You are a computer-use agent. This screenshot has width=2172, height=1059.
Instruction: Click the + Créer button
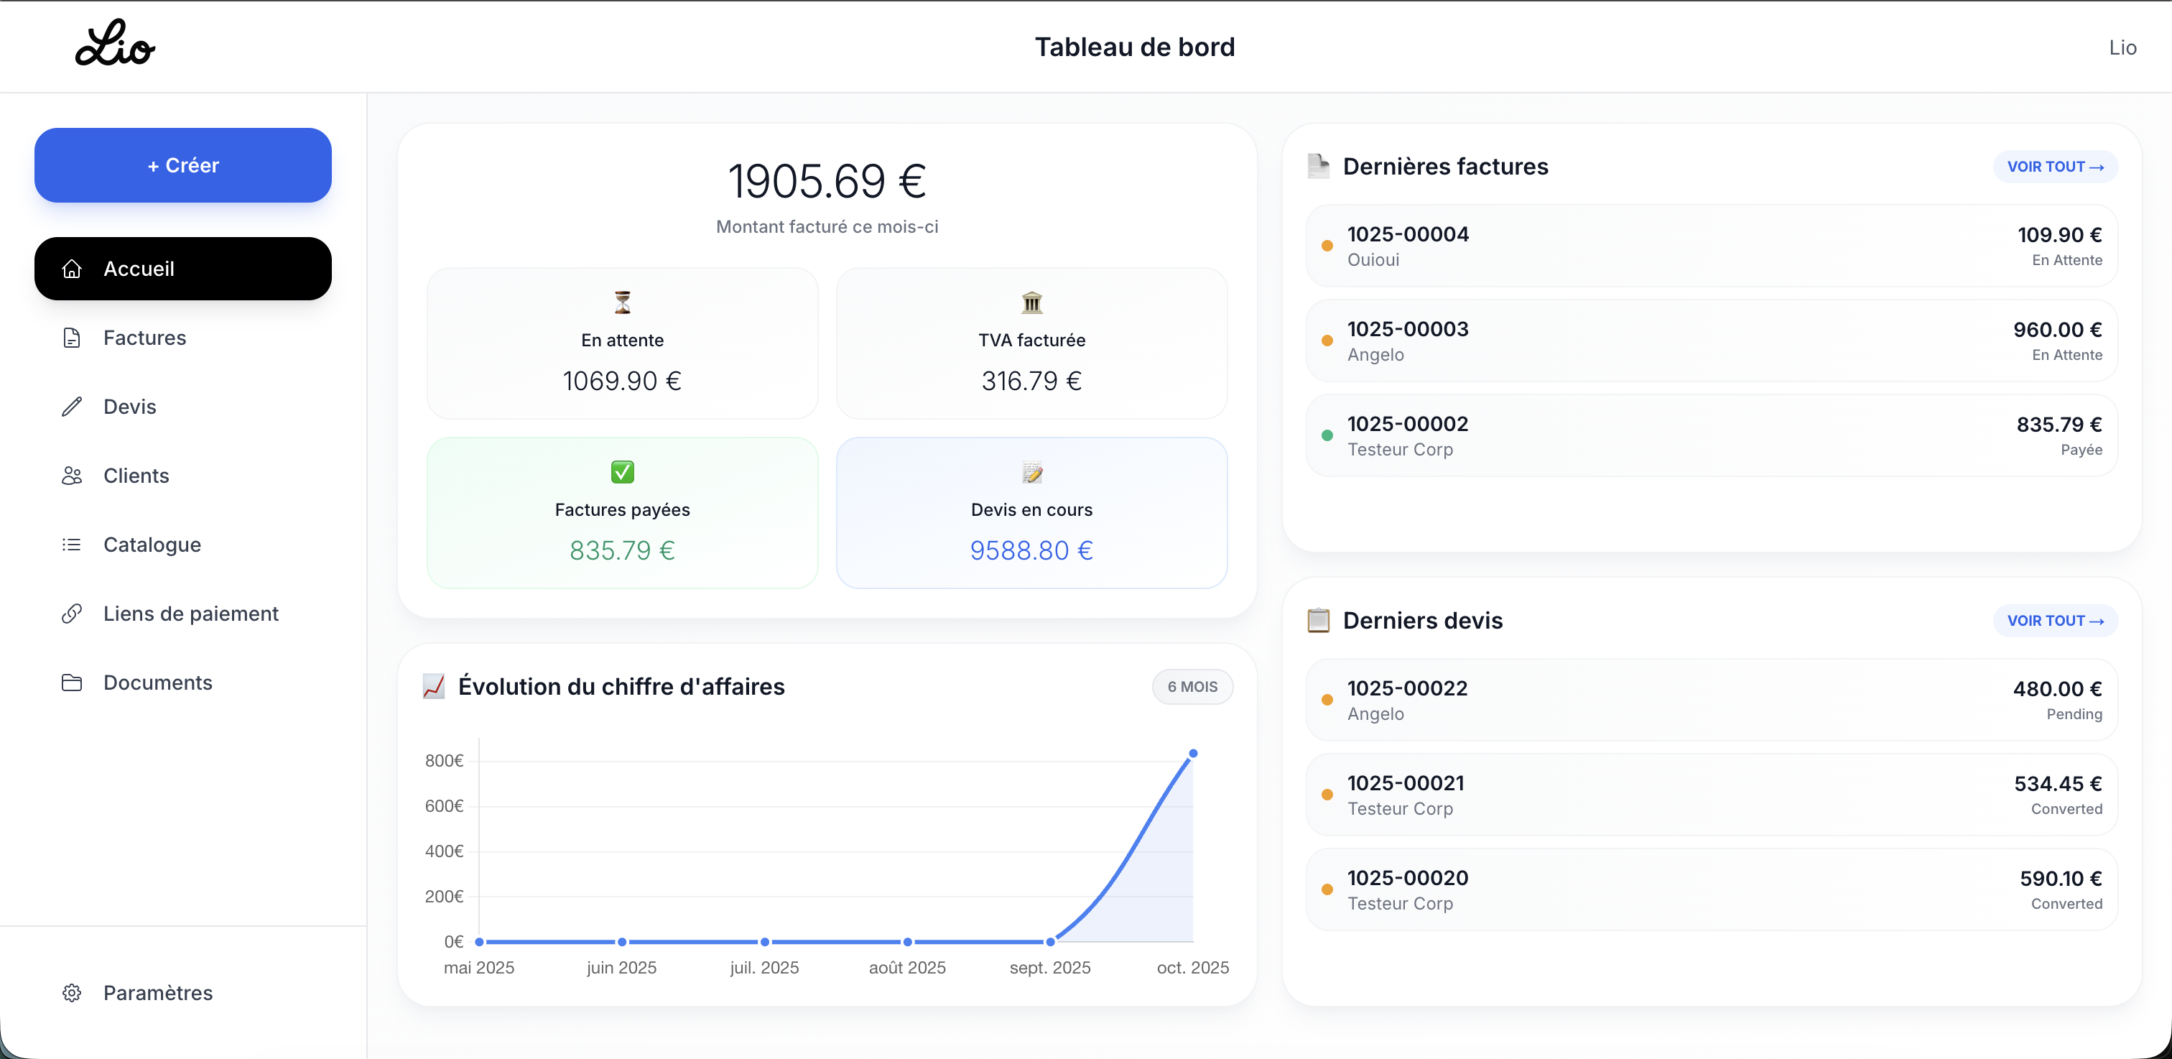pyautogui.click(x=182, y=165)
